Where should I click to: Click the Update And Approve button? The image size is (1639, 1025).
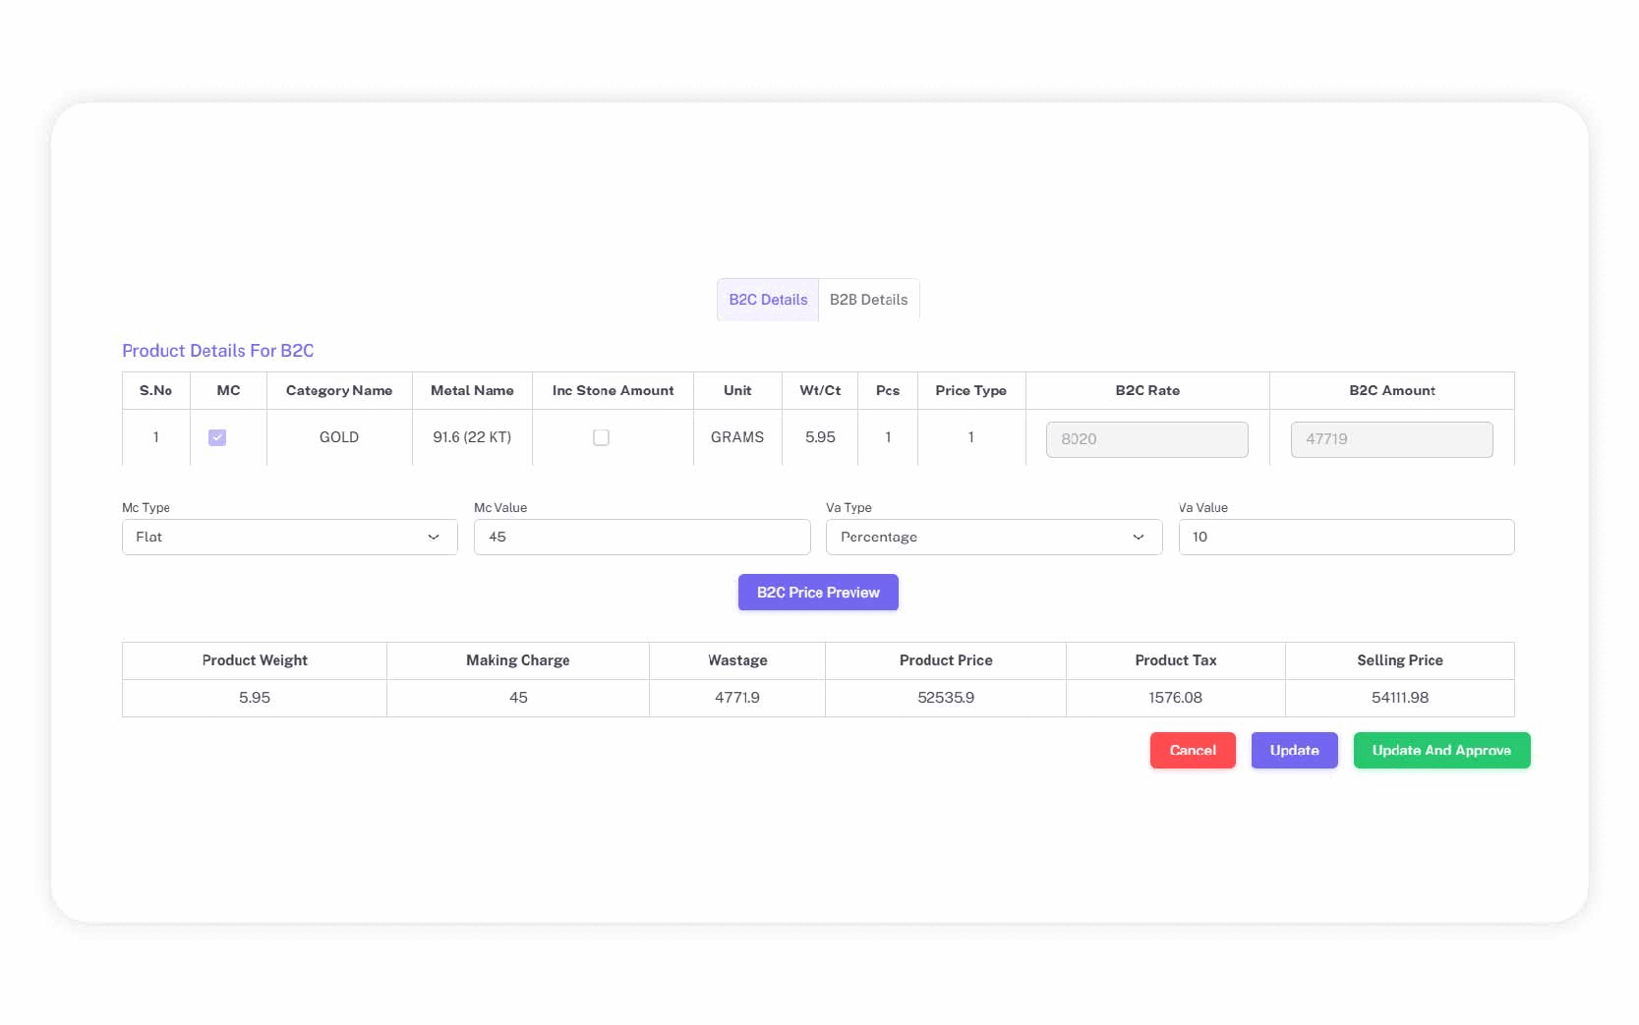pos(1441,751)
